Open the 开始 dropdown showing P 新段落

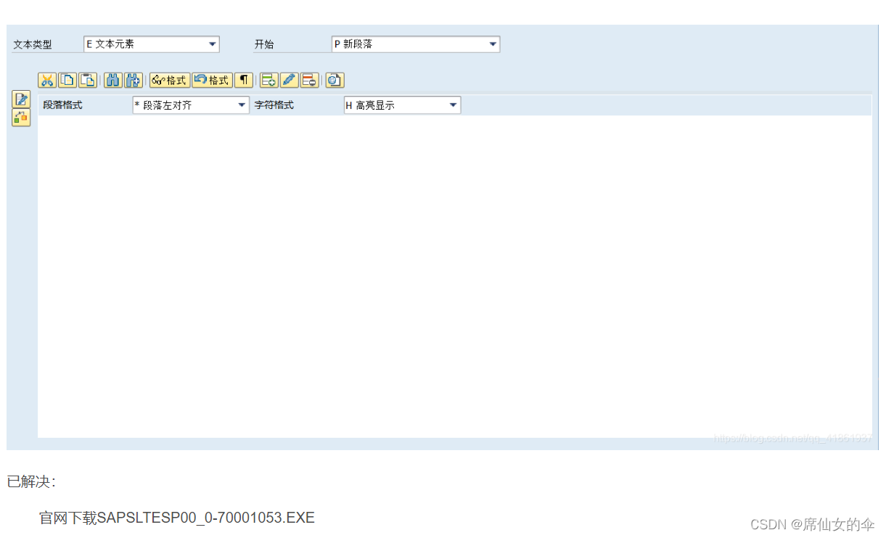[493, 44]
